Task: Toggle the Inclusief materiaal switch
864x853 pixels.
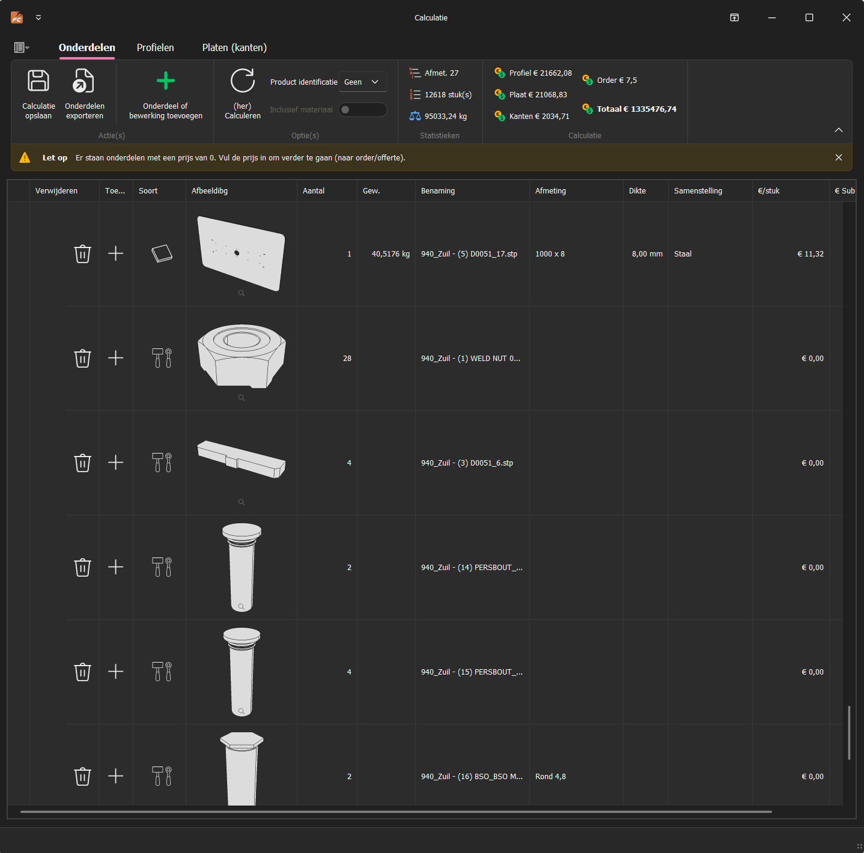Action: point(362,110)
